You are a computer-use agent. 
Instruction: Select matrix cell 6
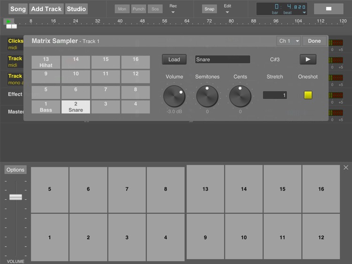coord(76,92)
